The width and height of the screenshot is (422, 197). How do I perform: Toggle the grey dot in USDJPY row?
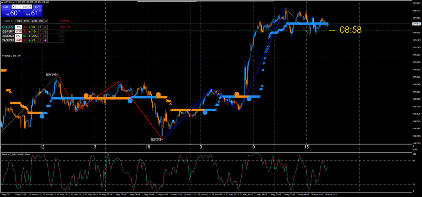[x=45, y=27]
